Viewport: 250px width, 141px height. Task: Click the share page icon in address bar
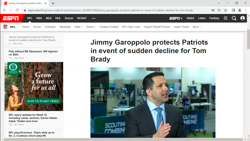click(219, 10)
